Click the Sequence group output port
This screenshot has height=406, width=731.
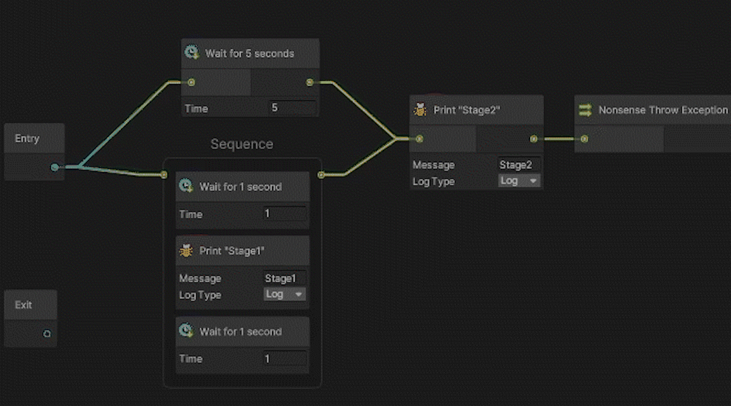click(321, 175)
